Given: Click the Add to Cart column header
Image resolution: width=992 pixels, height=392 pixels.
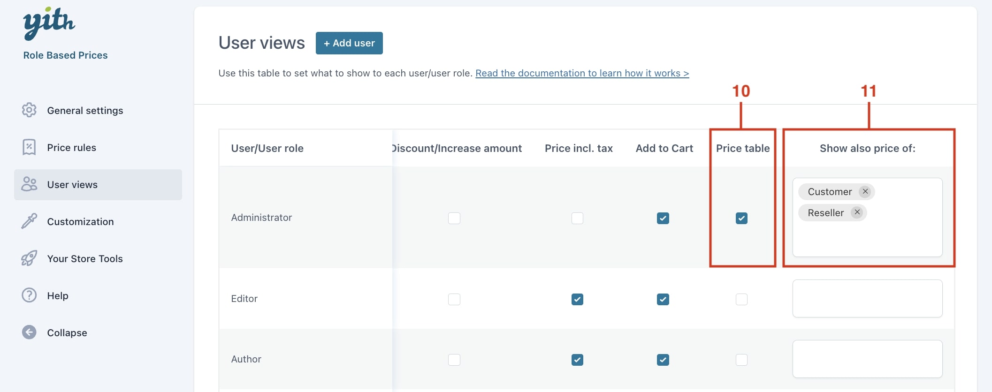Looking at the screenshot, I should coord(664,148).
